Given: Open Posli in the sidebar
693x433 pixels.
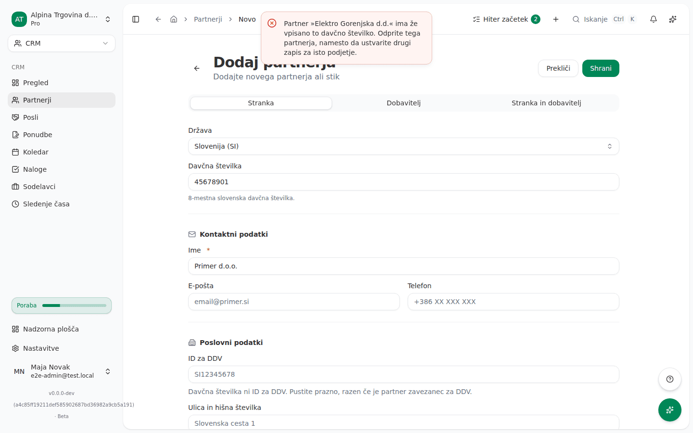Looking at the screenshot, I should point(62,117).
